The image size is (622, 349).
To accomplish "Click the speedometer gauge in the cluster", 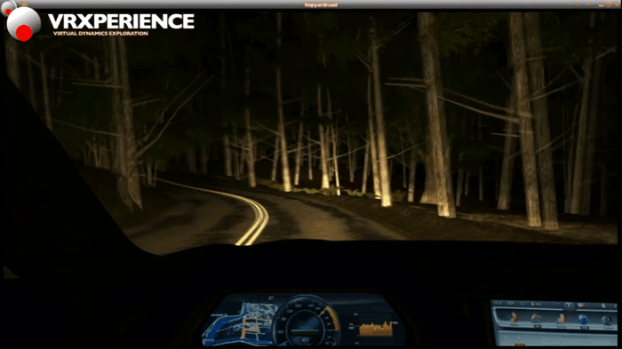I will (x=306, y=321).
